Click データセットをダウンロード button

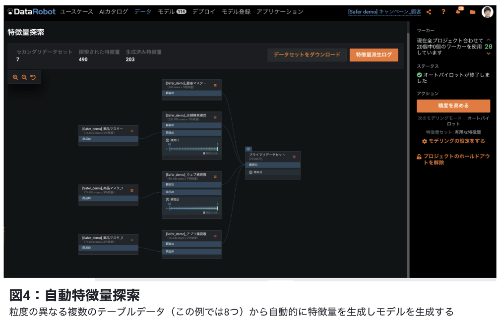pyautogui.click(x=307, y=55)
